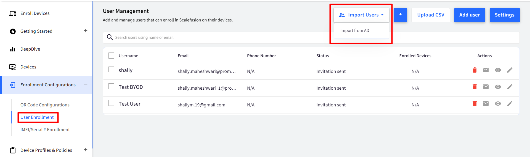Check the Test BYOD row checkbox

pos(112,86)
